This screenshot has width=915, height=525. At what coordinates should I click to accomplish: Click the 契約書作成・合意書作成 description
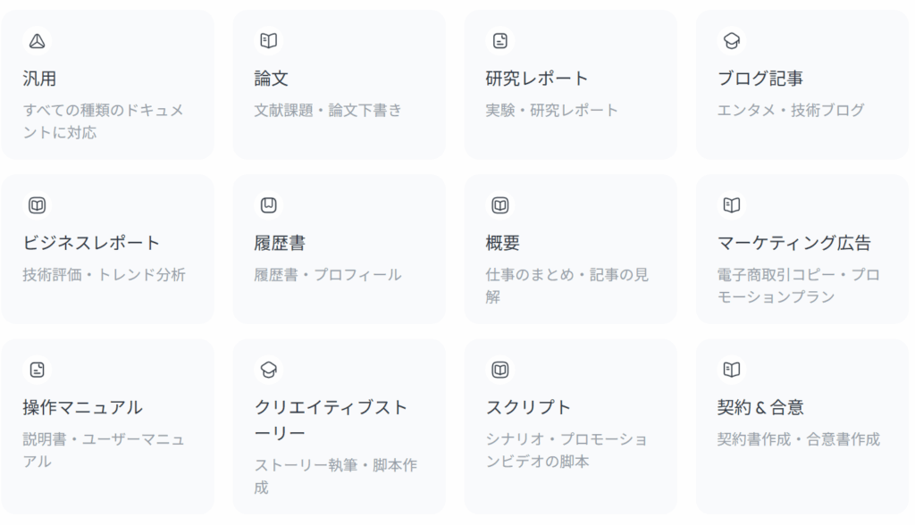click(x=798, y=439)
